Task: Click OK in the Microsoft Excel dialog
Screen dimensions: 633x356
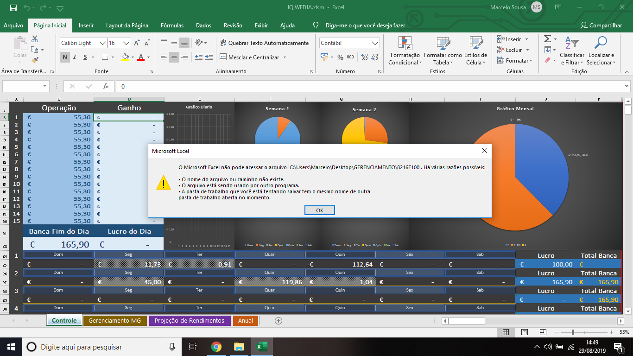Action: click(x=320, y=210)
